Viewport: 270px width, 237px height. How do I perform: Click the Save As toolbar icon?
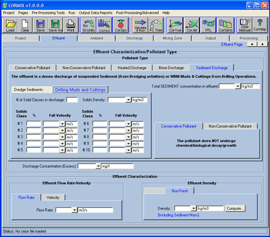[x=55, y=26]
